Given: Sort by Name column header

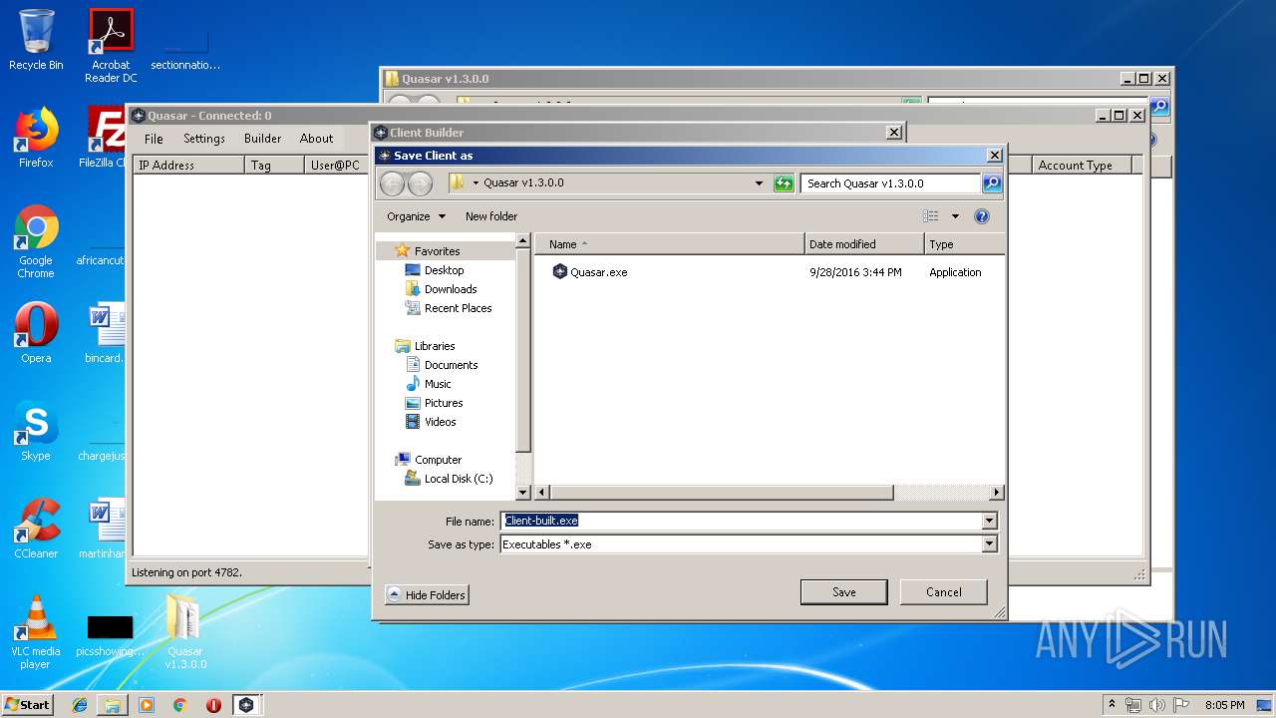Looking at the screenshot, I should click(x=670, y=244).
